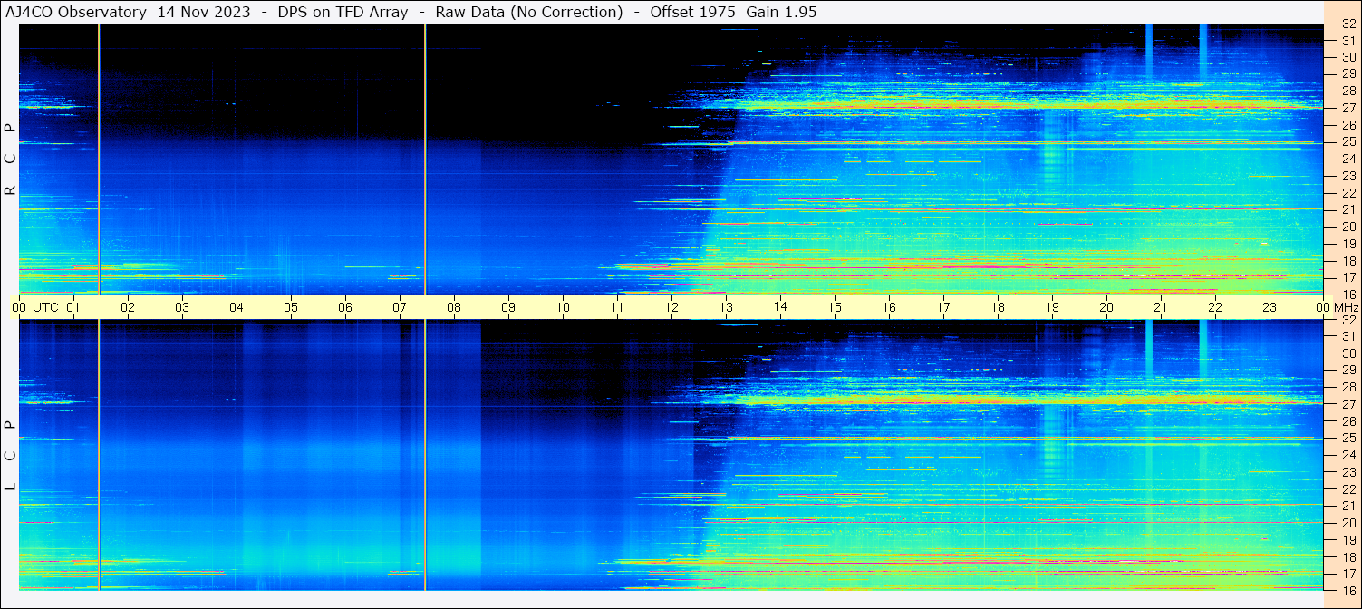Image resolution: width=1362 pixels, height=609 pixels.
Task: Select hour 18 on the time axis
Action: 998,307
